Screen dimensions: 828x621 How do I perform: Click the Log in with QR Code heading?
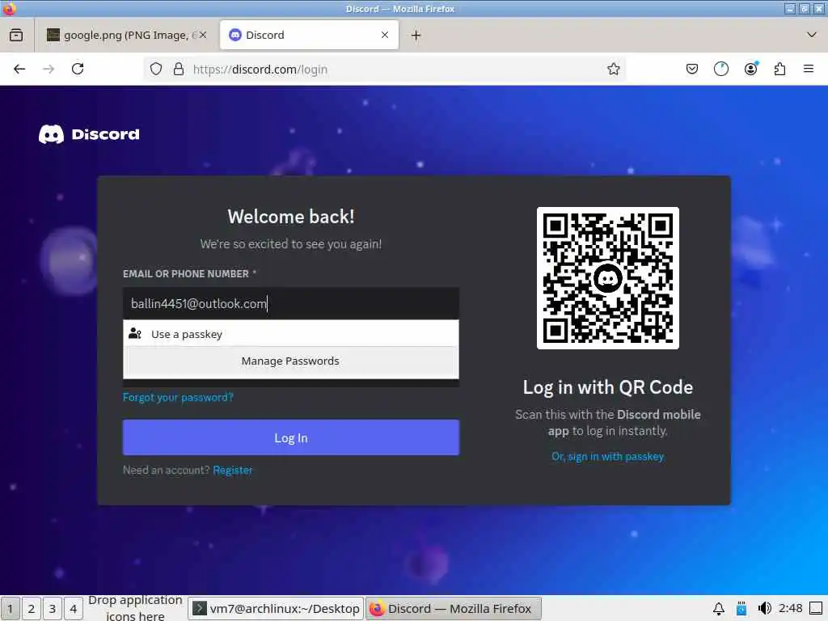point(608,387)
